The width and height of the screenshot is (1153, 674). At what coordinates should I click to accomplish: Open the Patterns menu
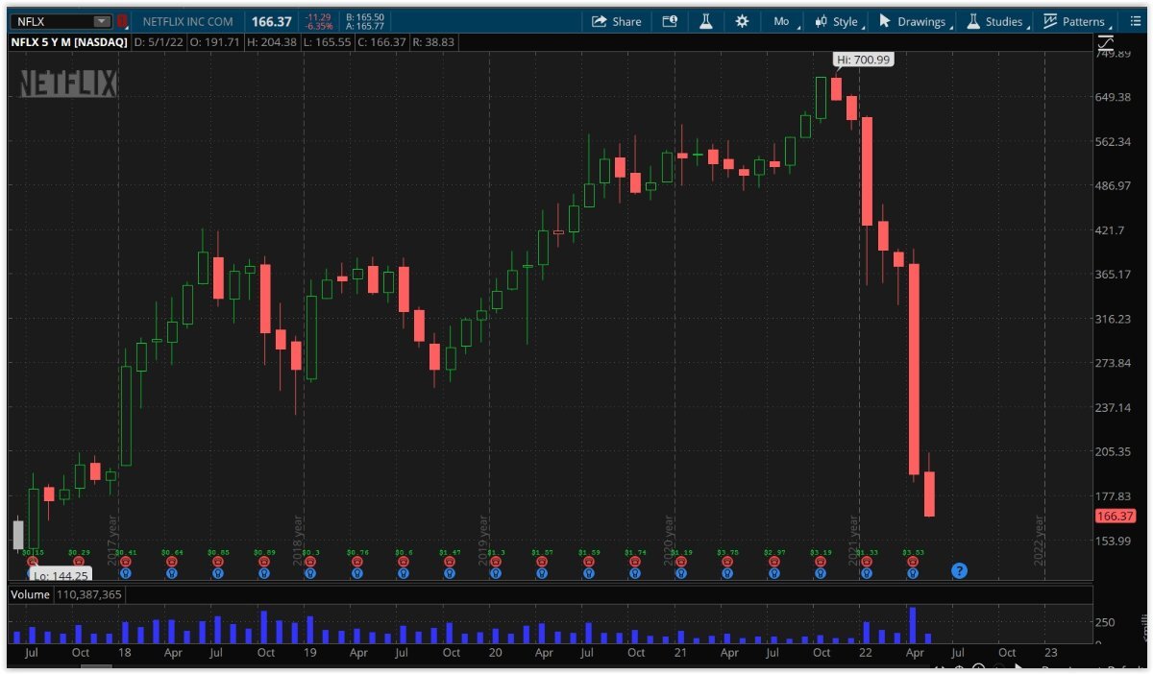pos(1076,21)
